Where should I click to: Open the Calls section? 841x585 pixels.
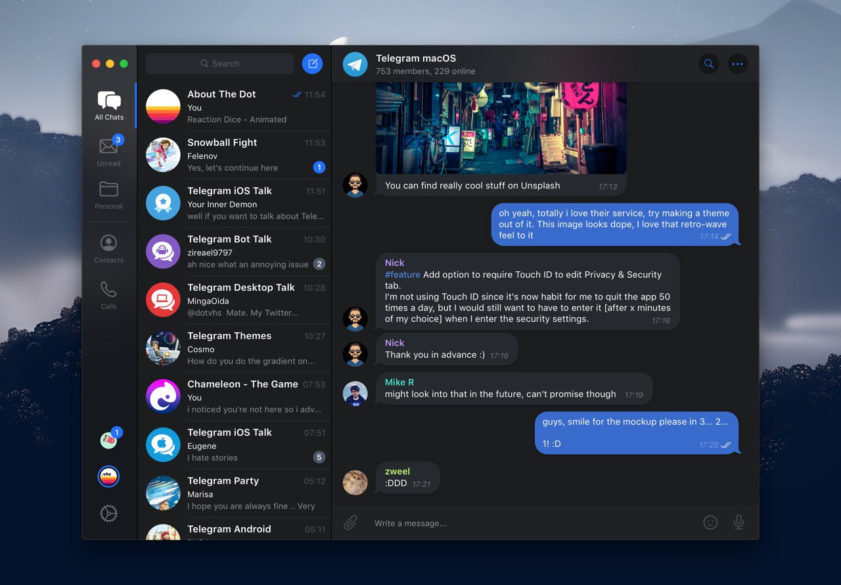coord(109,295)
